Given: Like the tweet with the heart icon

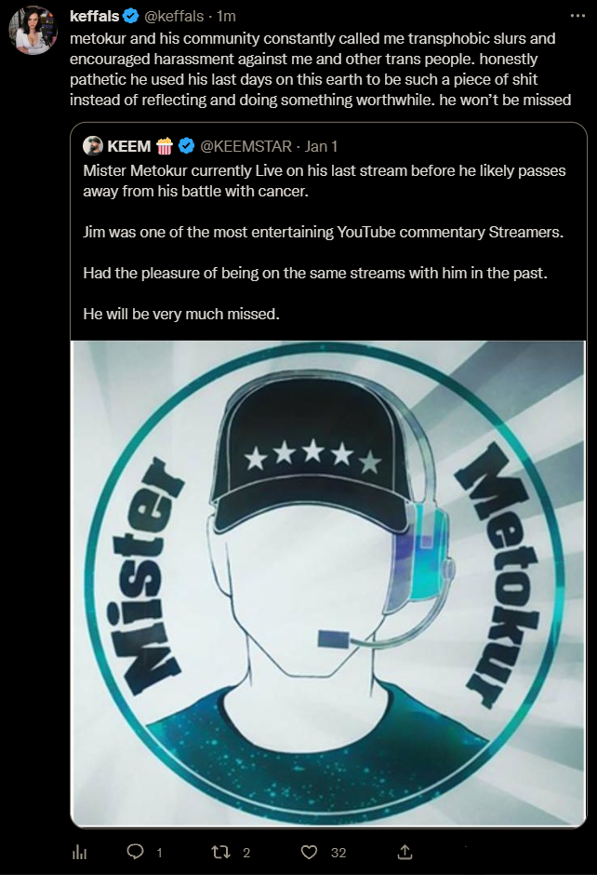Looking at the screenshot, I should (x=309, y=852).
